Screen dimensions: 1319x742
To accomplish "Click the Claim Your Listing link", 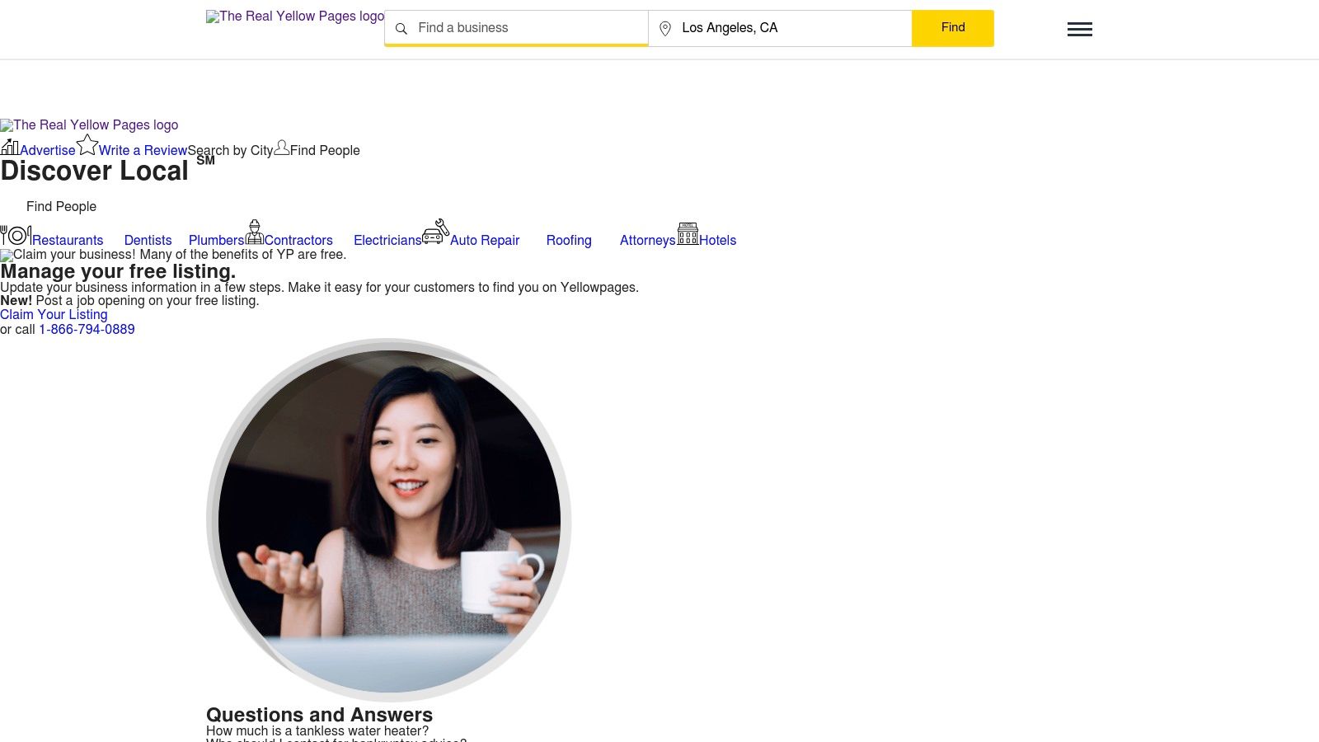I will point(54,314).
